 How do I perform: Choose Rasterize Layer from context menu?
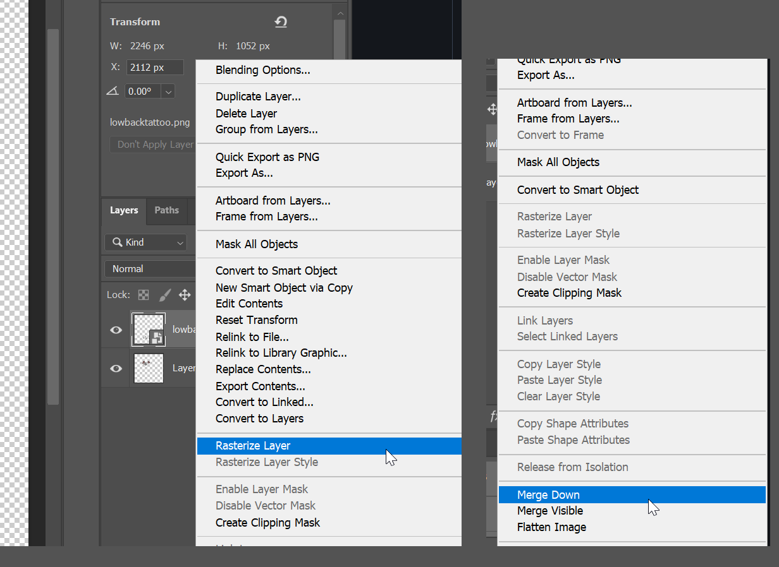click(253, 446)
